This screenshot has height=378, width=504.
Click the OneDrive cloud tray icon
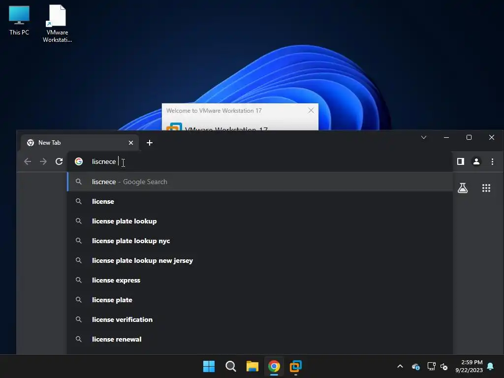click(x=415, y=366)
